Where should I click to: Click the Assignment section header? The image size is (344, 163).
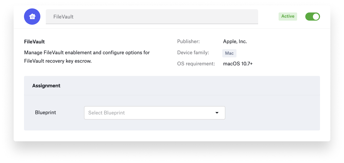tap(46, 86)
